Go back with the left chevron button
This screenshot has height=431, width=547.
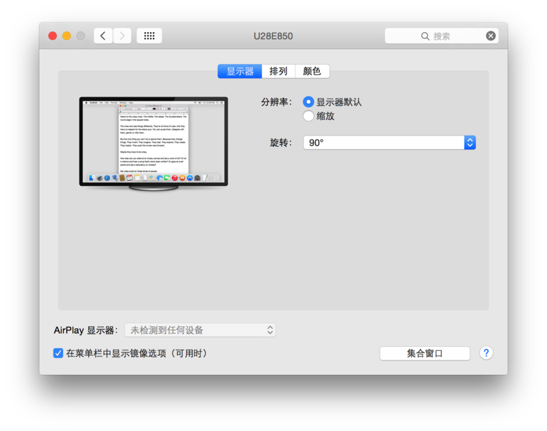tap(103, 36)
